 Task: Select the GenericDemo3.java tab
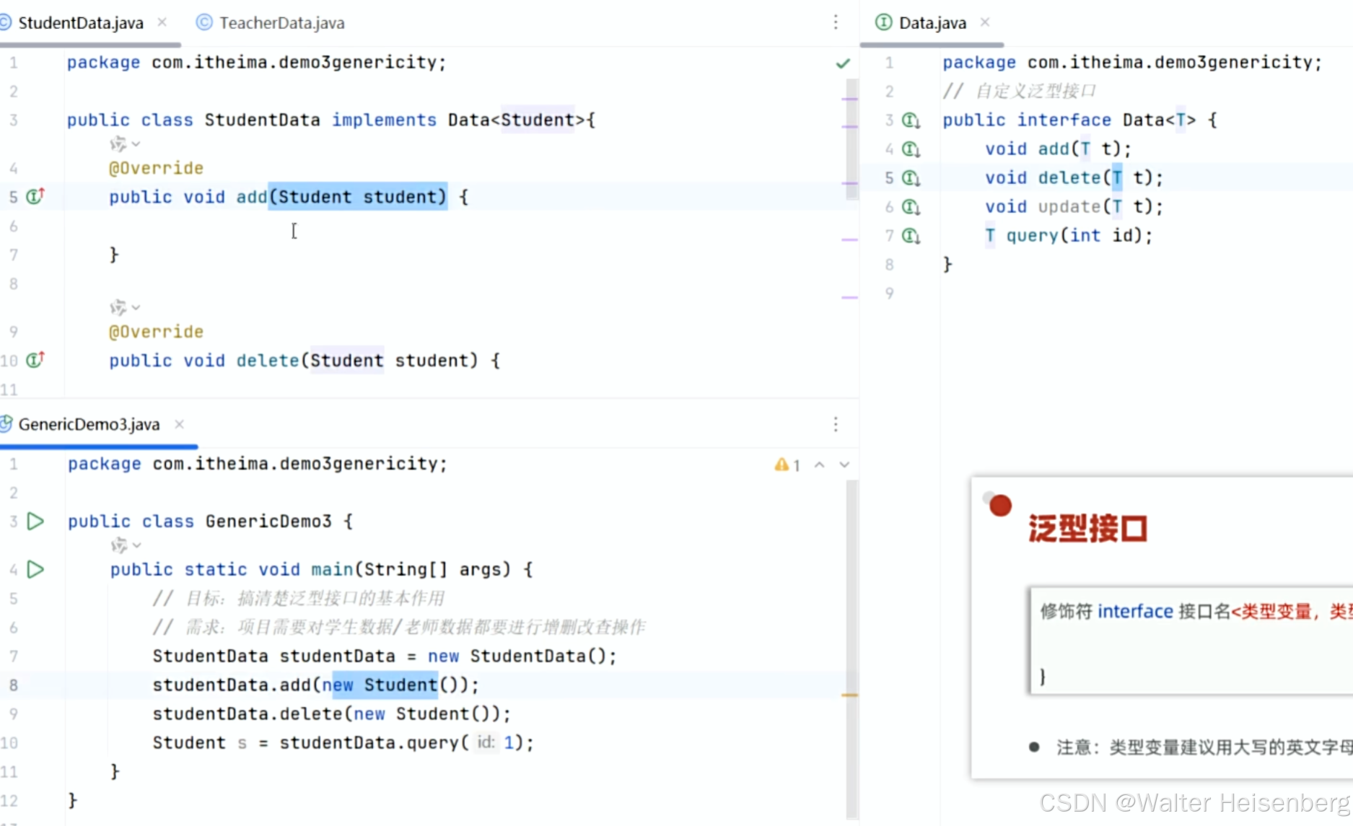(89, 424)
